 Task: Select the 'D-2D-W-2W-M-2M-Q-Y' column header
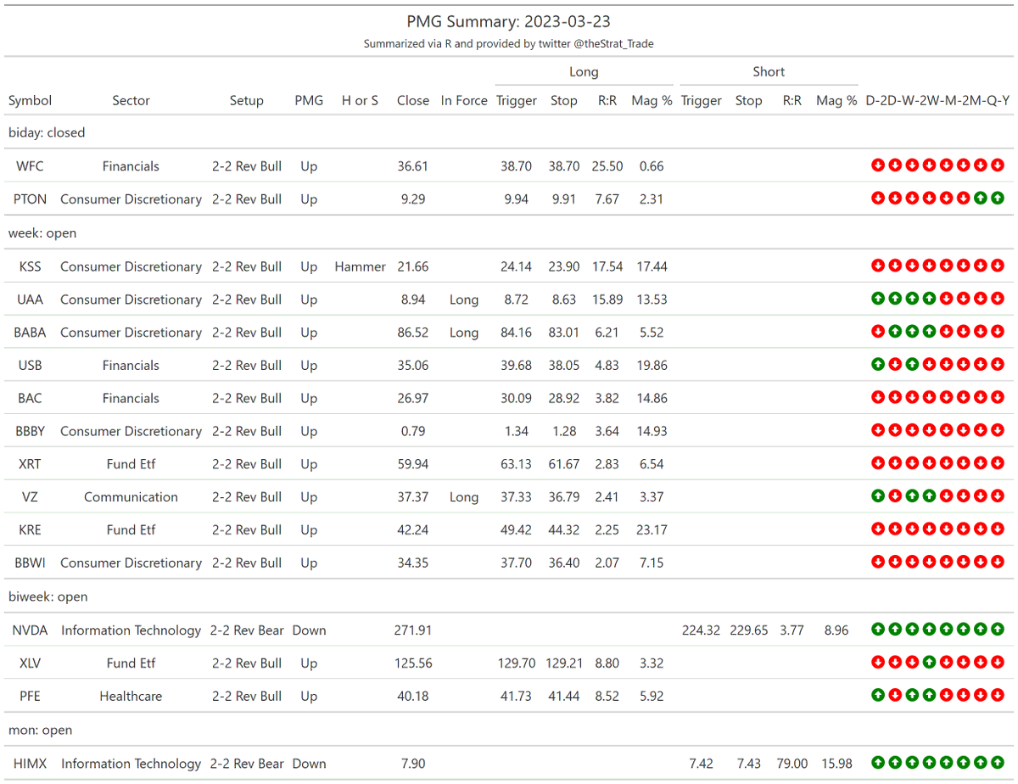[937, 100]
